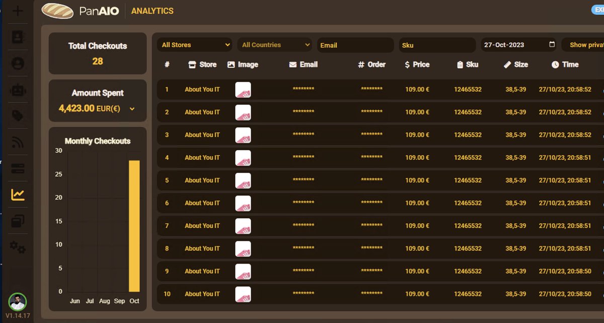The image size is (604, 323).
Task: Click the Monthly Checkouts chart title
Action: pos(98,141)
